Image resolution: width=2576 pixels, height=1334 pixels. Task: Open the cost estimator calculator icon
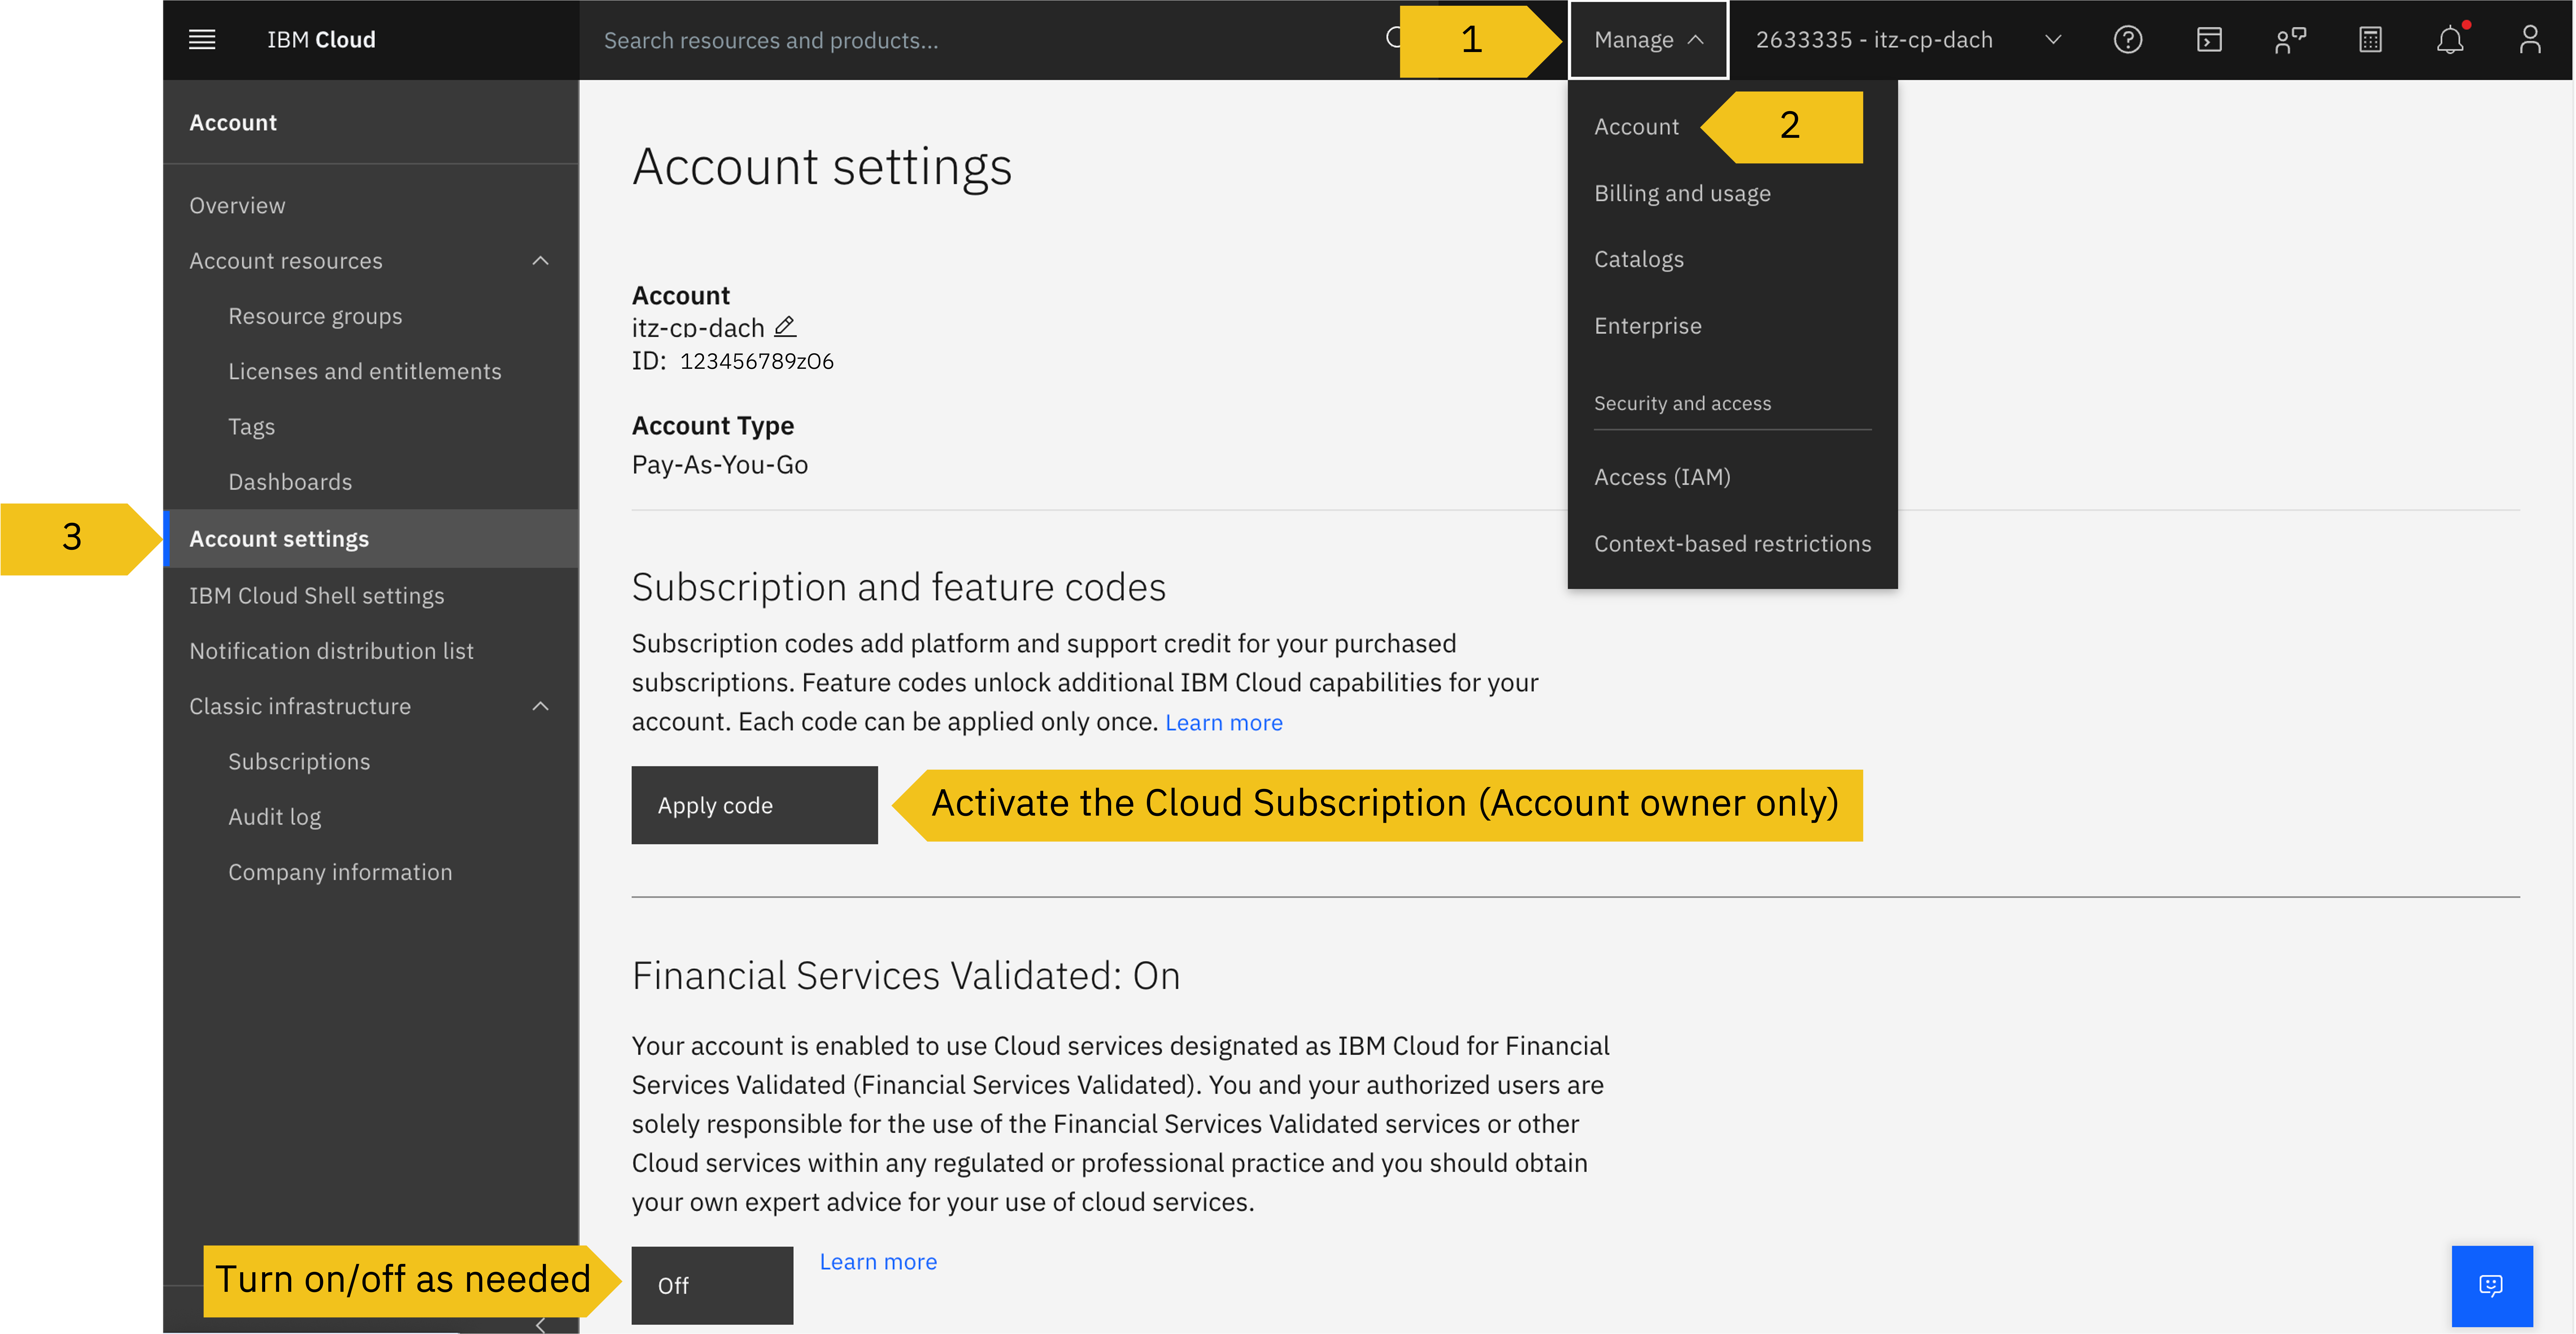(2370, 40)
